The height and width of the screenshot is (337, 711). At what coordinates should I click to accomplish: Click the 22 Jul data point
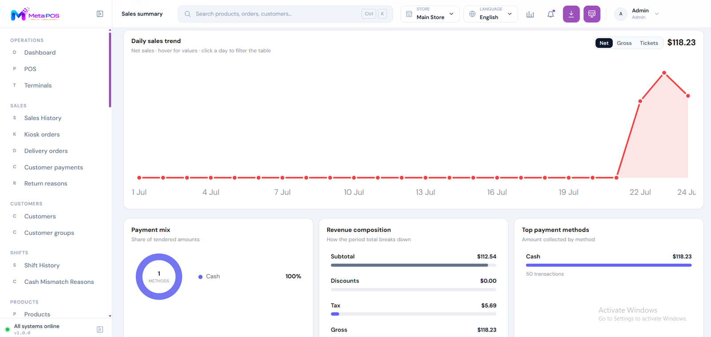(x=640, y=101)
